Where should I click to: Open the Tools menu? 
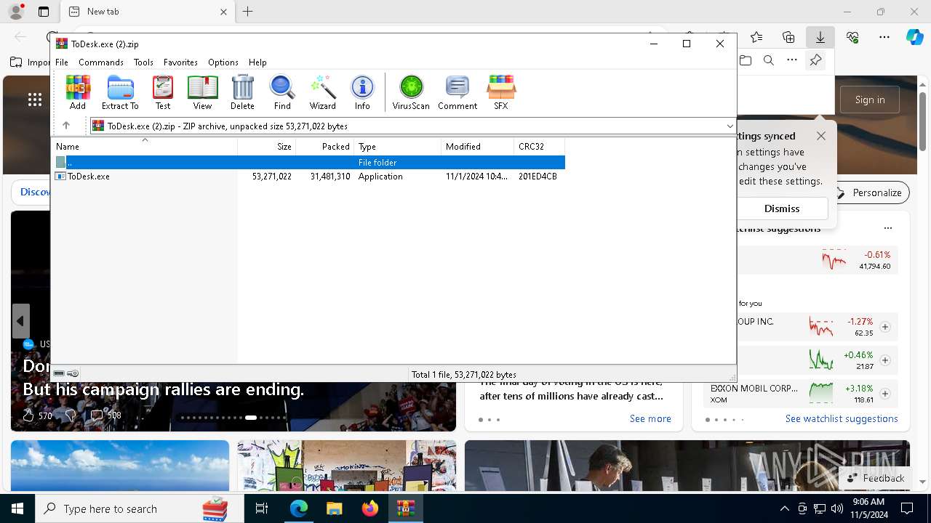click(143, 62)
